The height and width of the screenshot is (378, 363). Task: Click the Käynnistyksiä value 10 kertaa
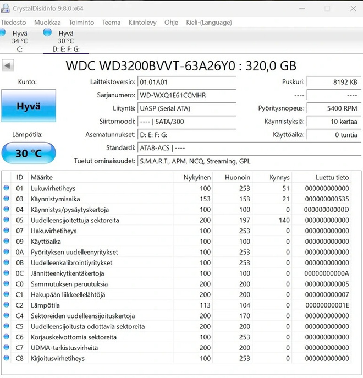coord(334,122)
